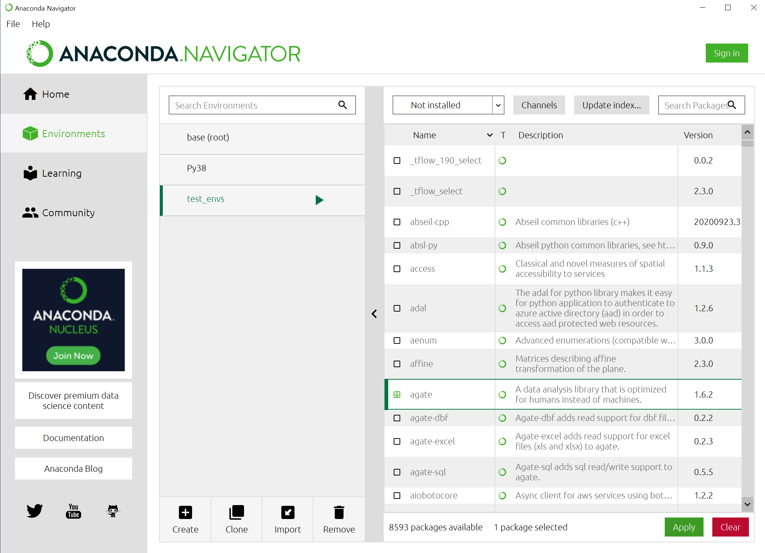Viewport: 765px width, 553px height.
Task: Click the Remove environment trash icon
Action: click(x=339, y=512)
